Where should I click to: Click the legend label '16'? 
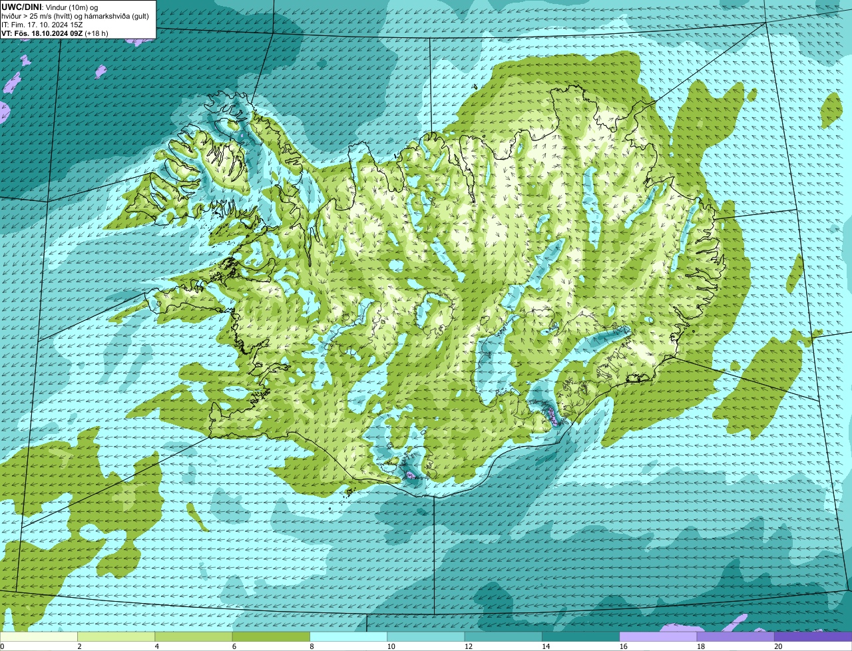(623, 646)
